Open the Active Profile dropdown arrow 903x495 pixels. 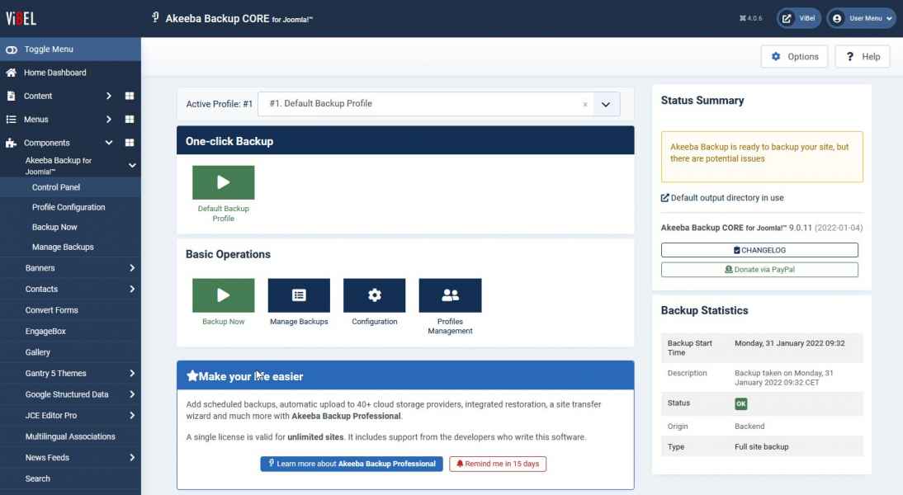coord(606,104)
